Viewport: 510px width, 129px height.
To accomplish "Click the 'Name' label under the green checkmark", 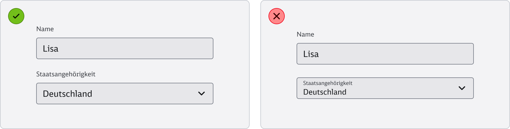I will (45, 29).
